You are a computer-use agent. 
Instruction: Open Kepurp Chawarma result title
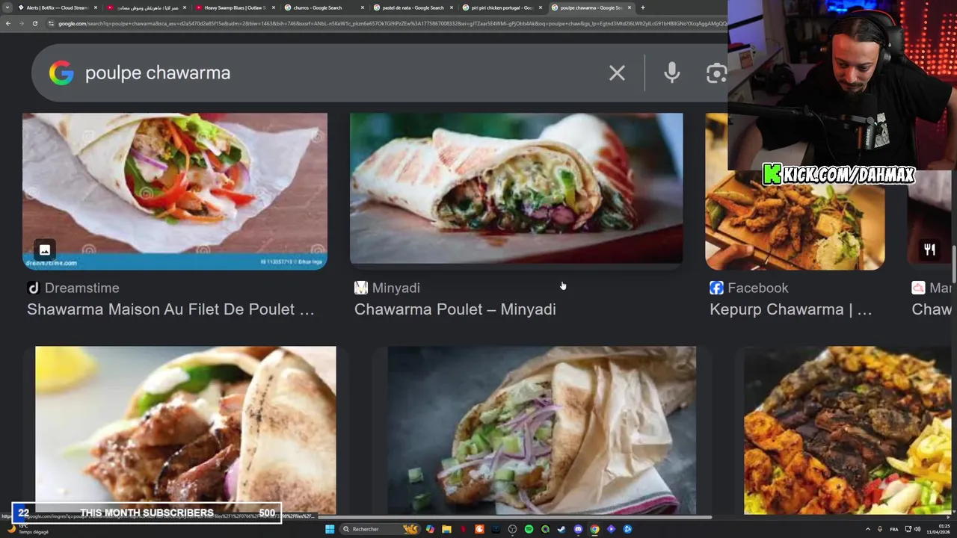790,309
